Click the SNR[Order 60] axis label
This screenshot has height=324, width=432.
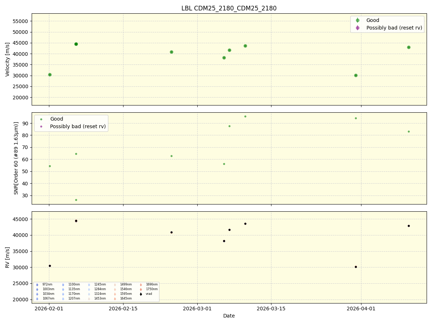16,158
